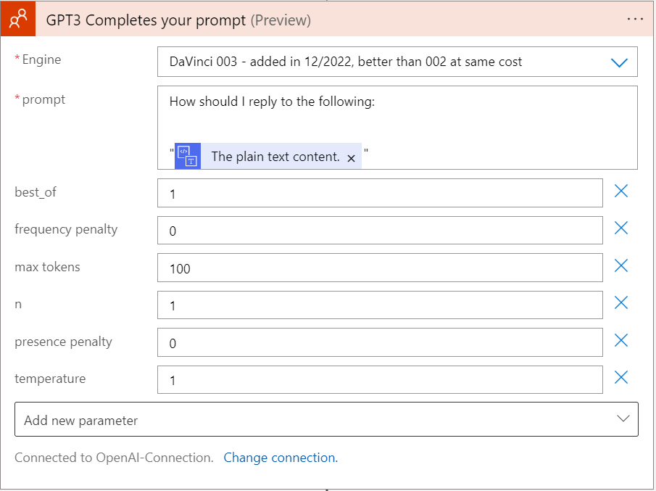The height and width of the screenshot is (491, 656).
Task: Delete the max tokens parameter
Action: (x=621, y=265)
